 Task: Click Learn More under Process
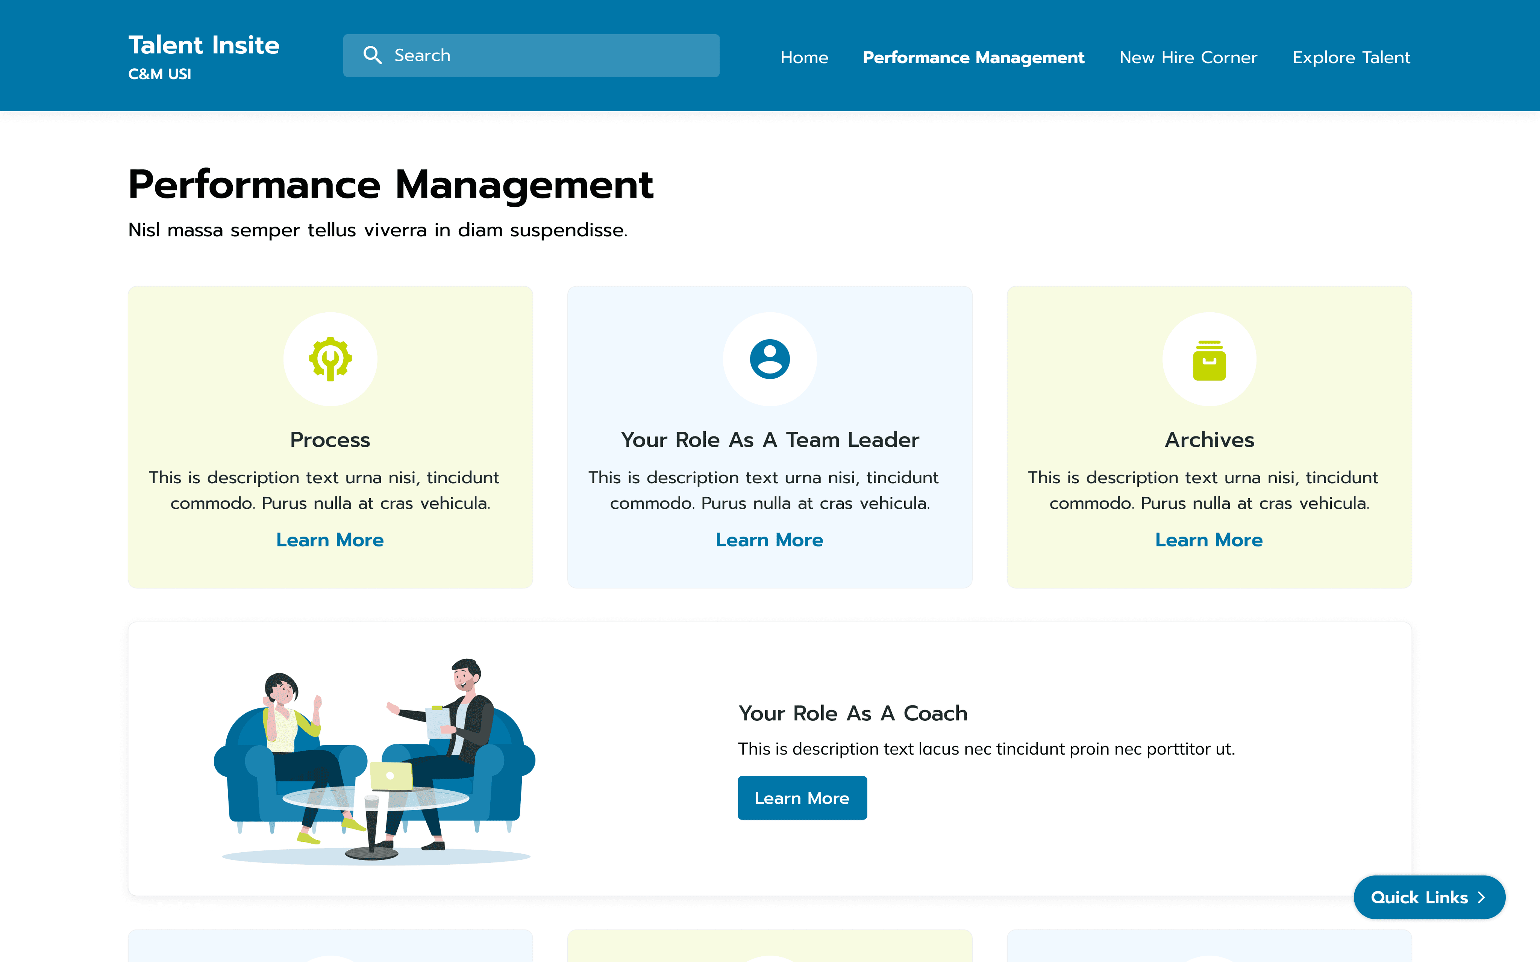[x=330, y=540]
